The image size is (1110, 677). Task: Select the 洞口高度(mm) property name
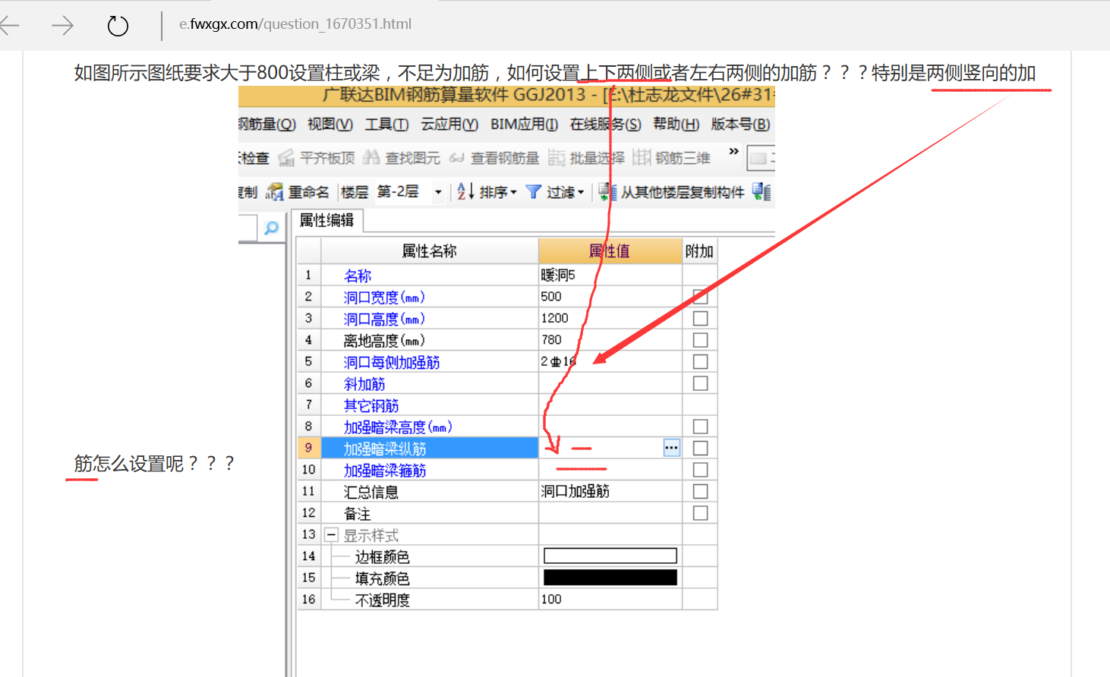click(384, 319)
